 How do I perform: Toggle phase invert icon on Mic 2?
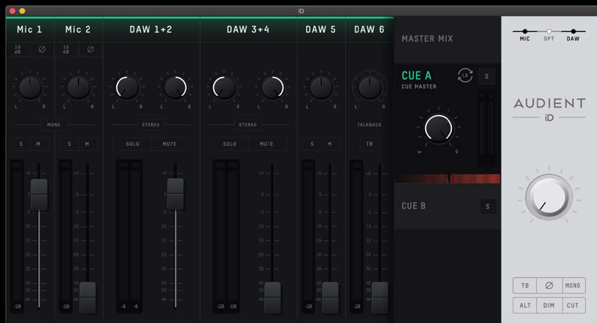(90, 50)
